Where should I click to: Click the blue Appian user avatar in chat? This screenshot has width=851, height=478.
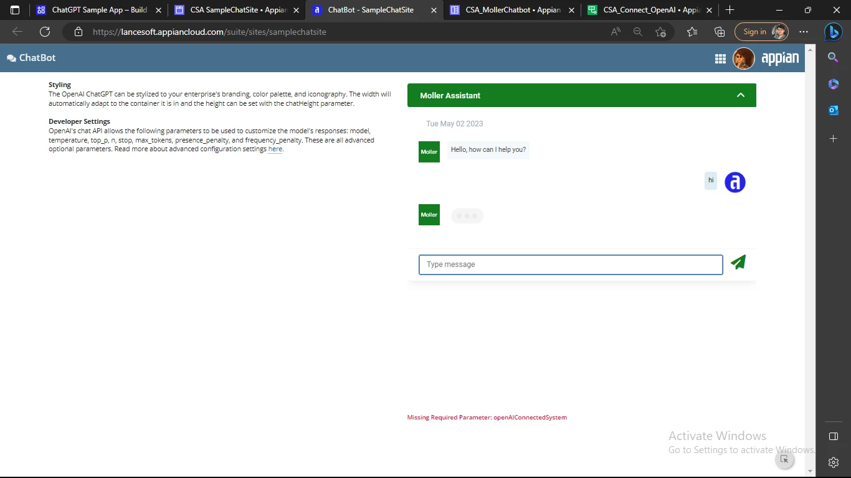[x=735, y=182]
